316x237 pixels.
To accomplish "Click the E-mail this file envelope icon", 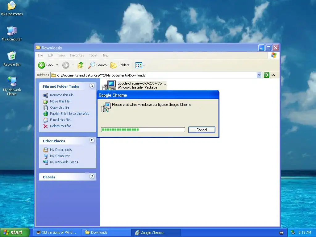I will 46,120.
